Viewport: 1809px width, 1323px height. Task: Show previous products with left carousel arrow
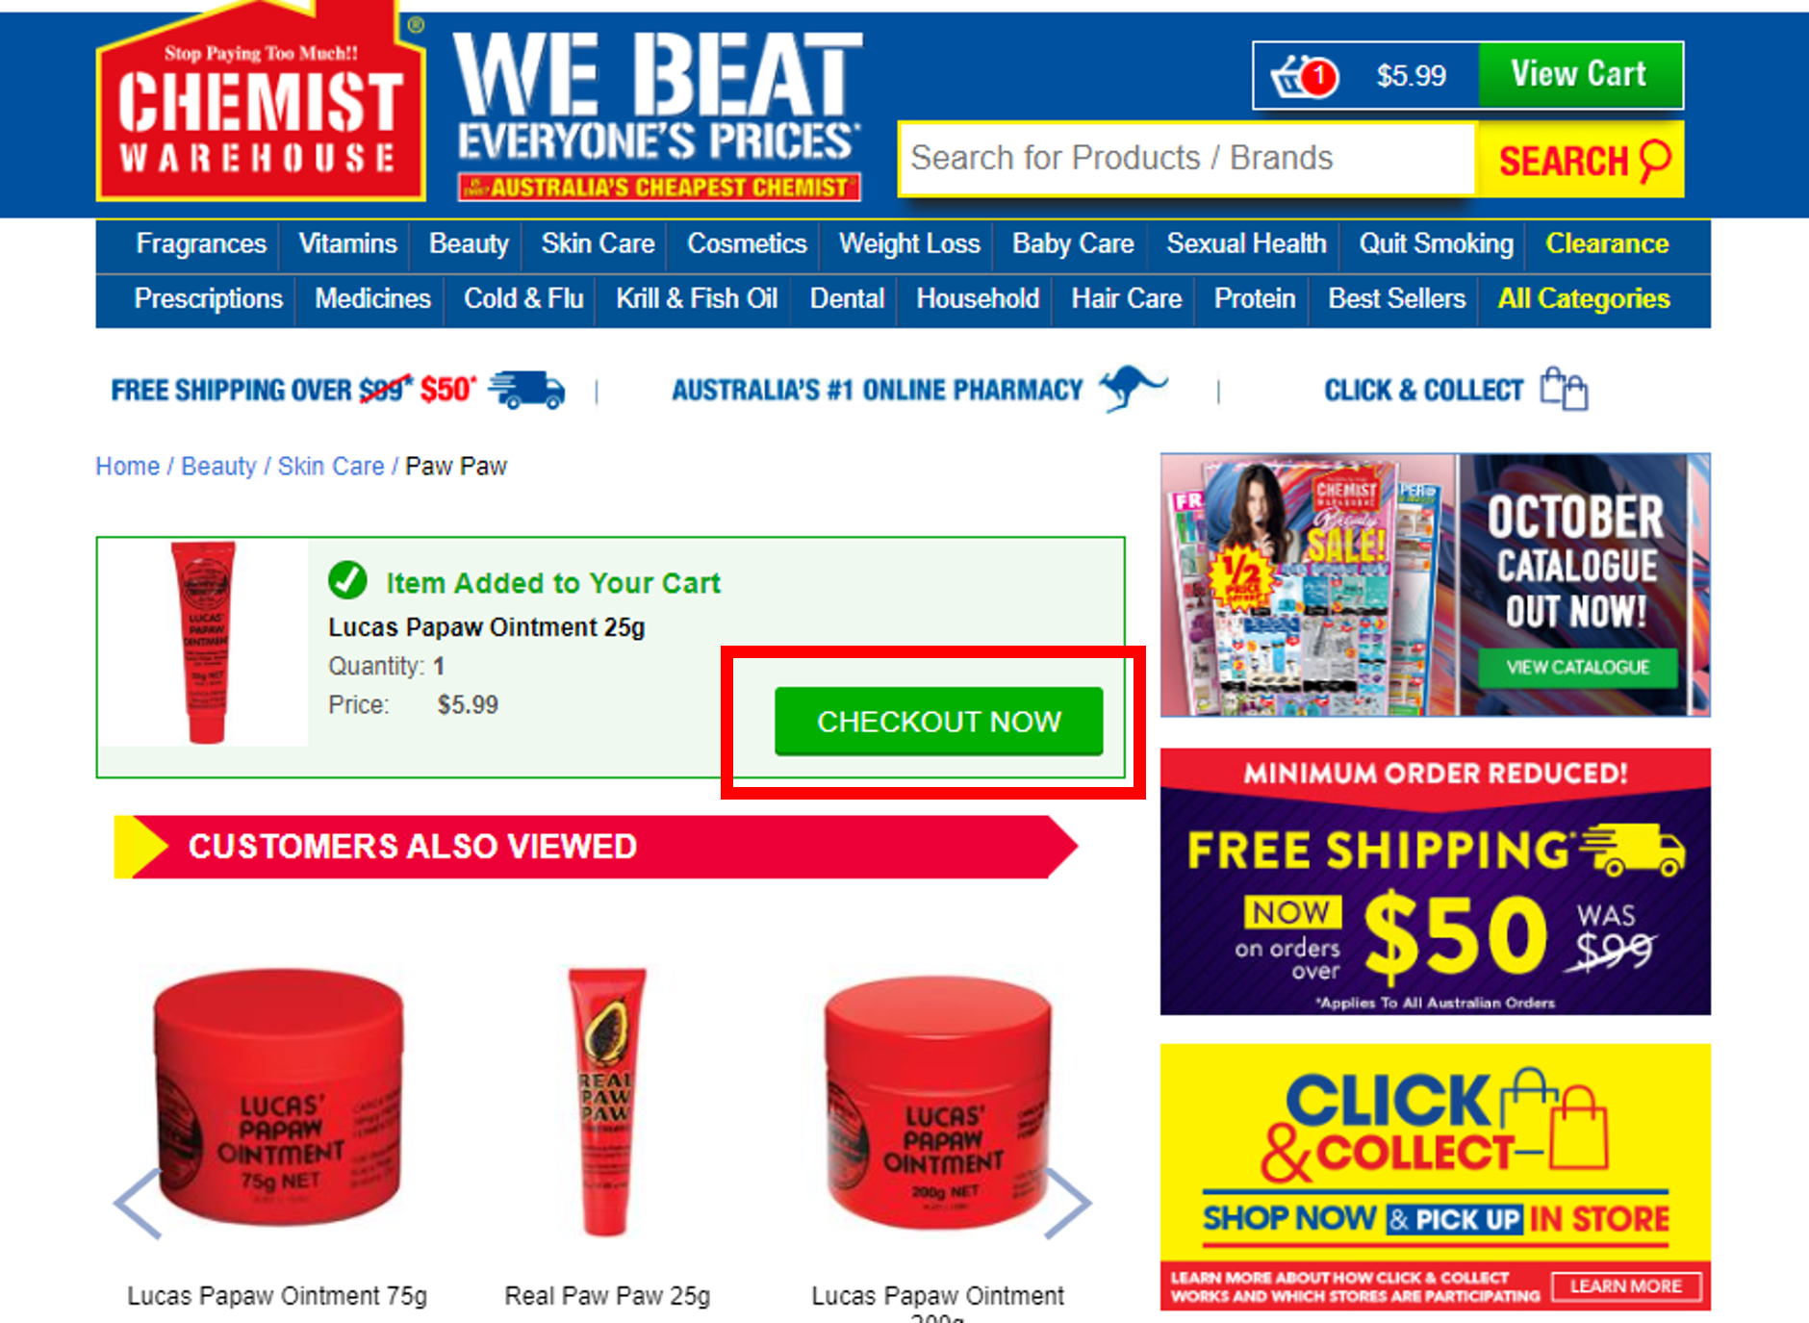pyautogui.click(x=138, y=1203)
